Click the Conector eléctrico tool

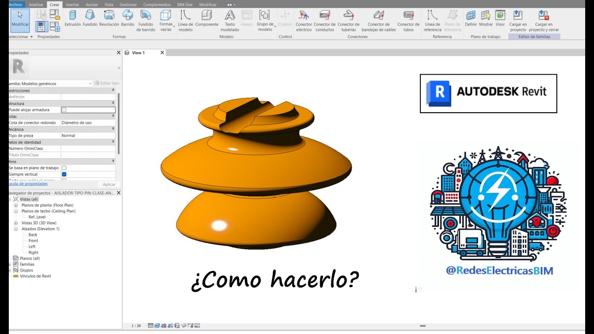coord(304,21)
